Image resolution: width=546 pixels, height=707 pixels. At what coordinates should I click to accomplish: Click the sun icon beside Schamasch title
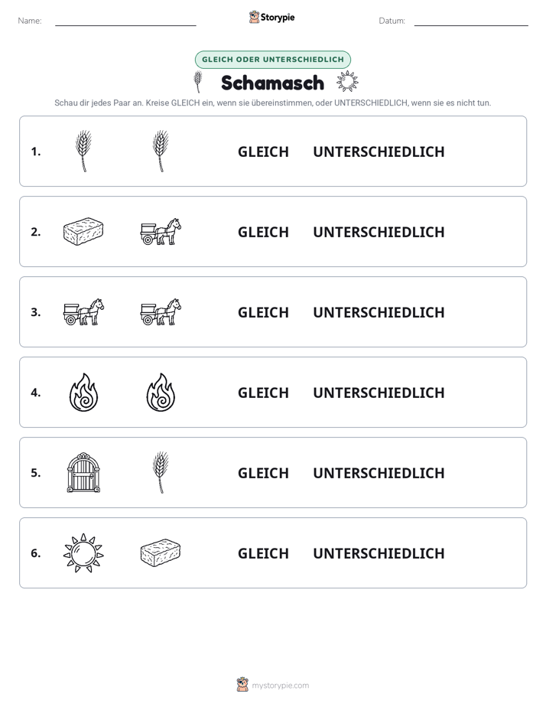point(347,82)
